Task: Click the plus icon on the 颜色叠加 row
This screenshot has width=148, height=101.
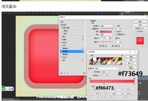Action: click(83, 48)
